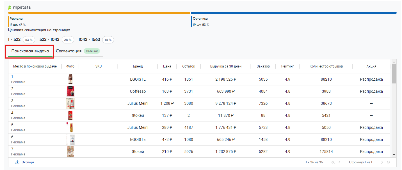The width and height of the screenshot is (402, 170).
Task: Open Жокей product photo in row 4
Action: click(x=70, y=115)
